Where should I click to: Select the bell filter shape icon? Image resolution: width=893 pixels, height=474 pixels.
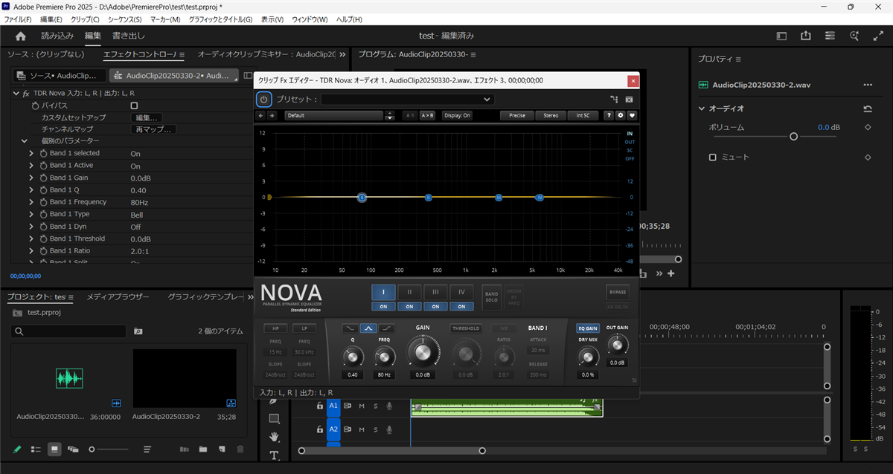pyautogui.click(x=368, y=328)
